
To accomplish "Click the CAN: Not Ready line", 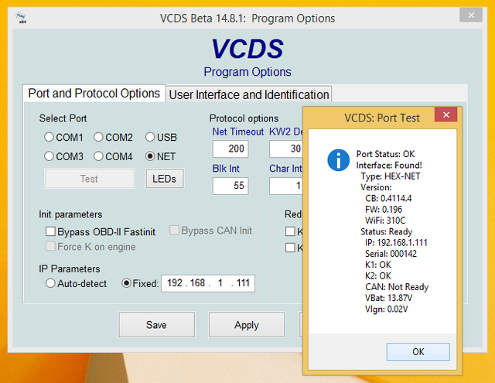I will (x=397, y=287).
